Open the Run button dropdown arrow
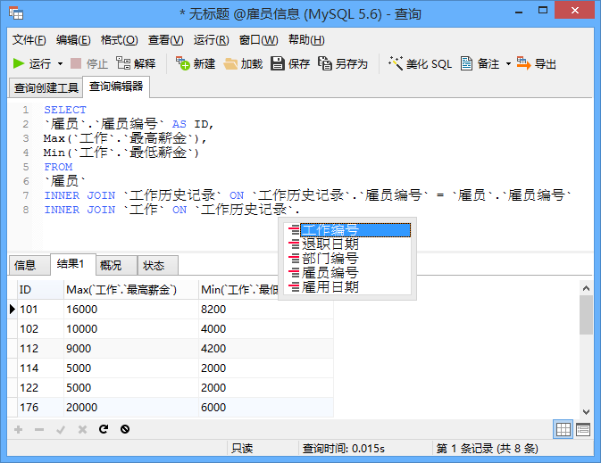 60,63
